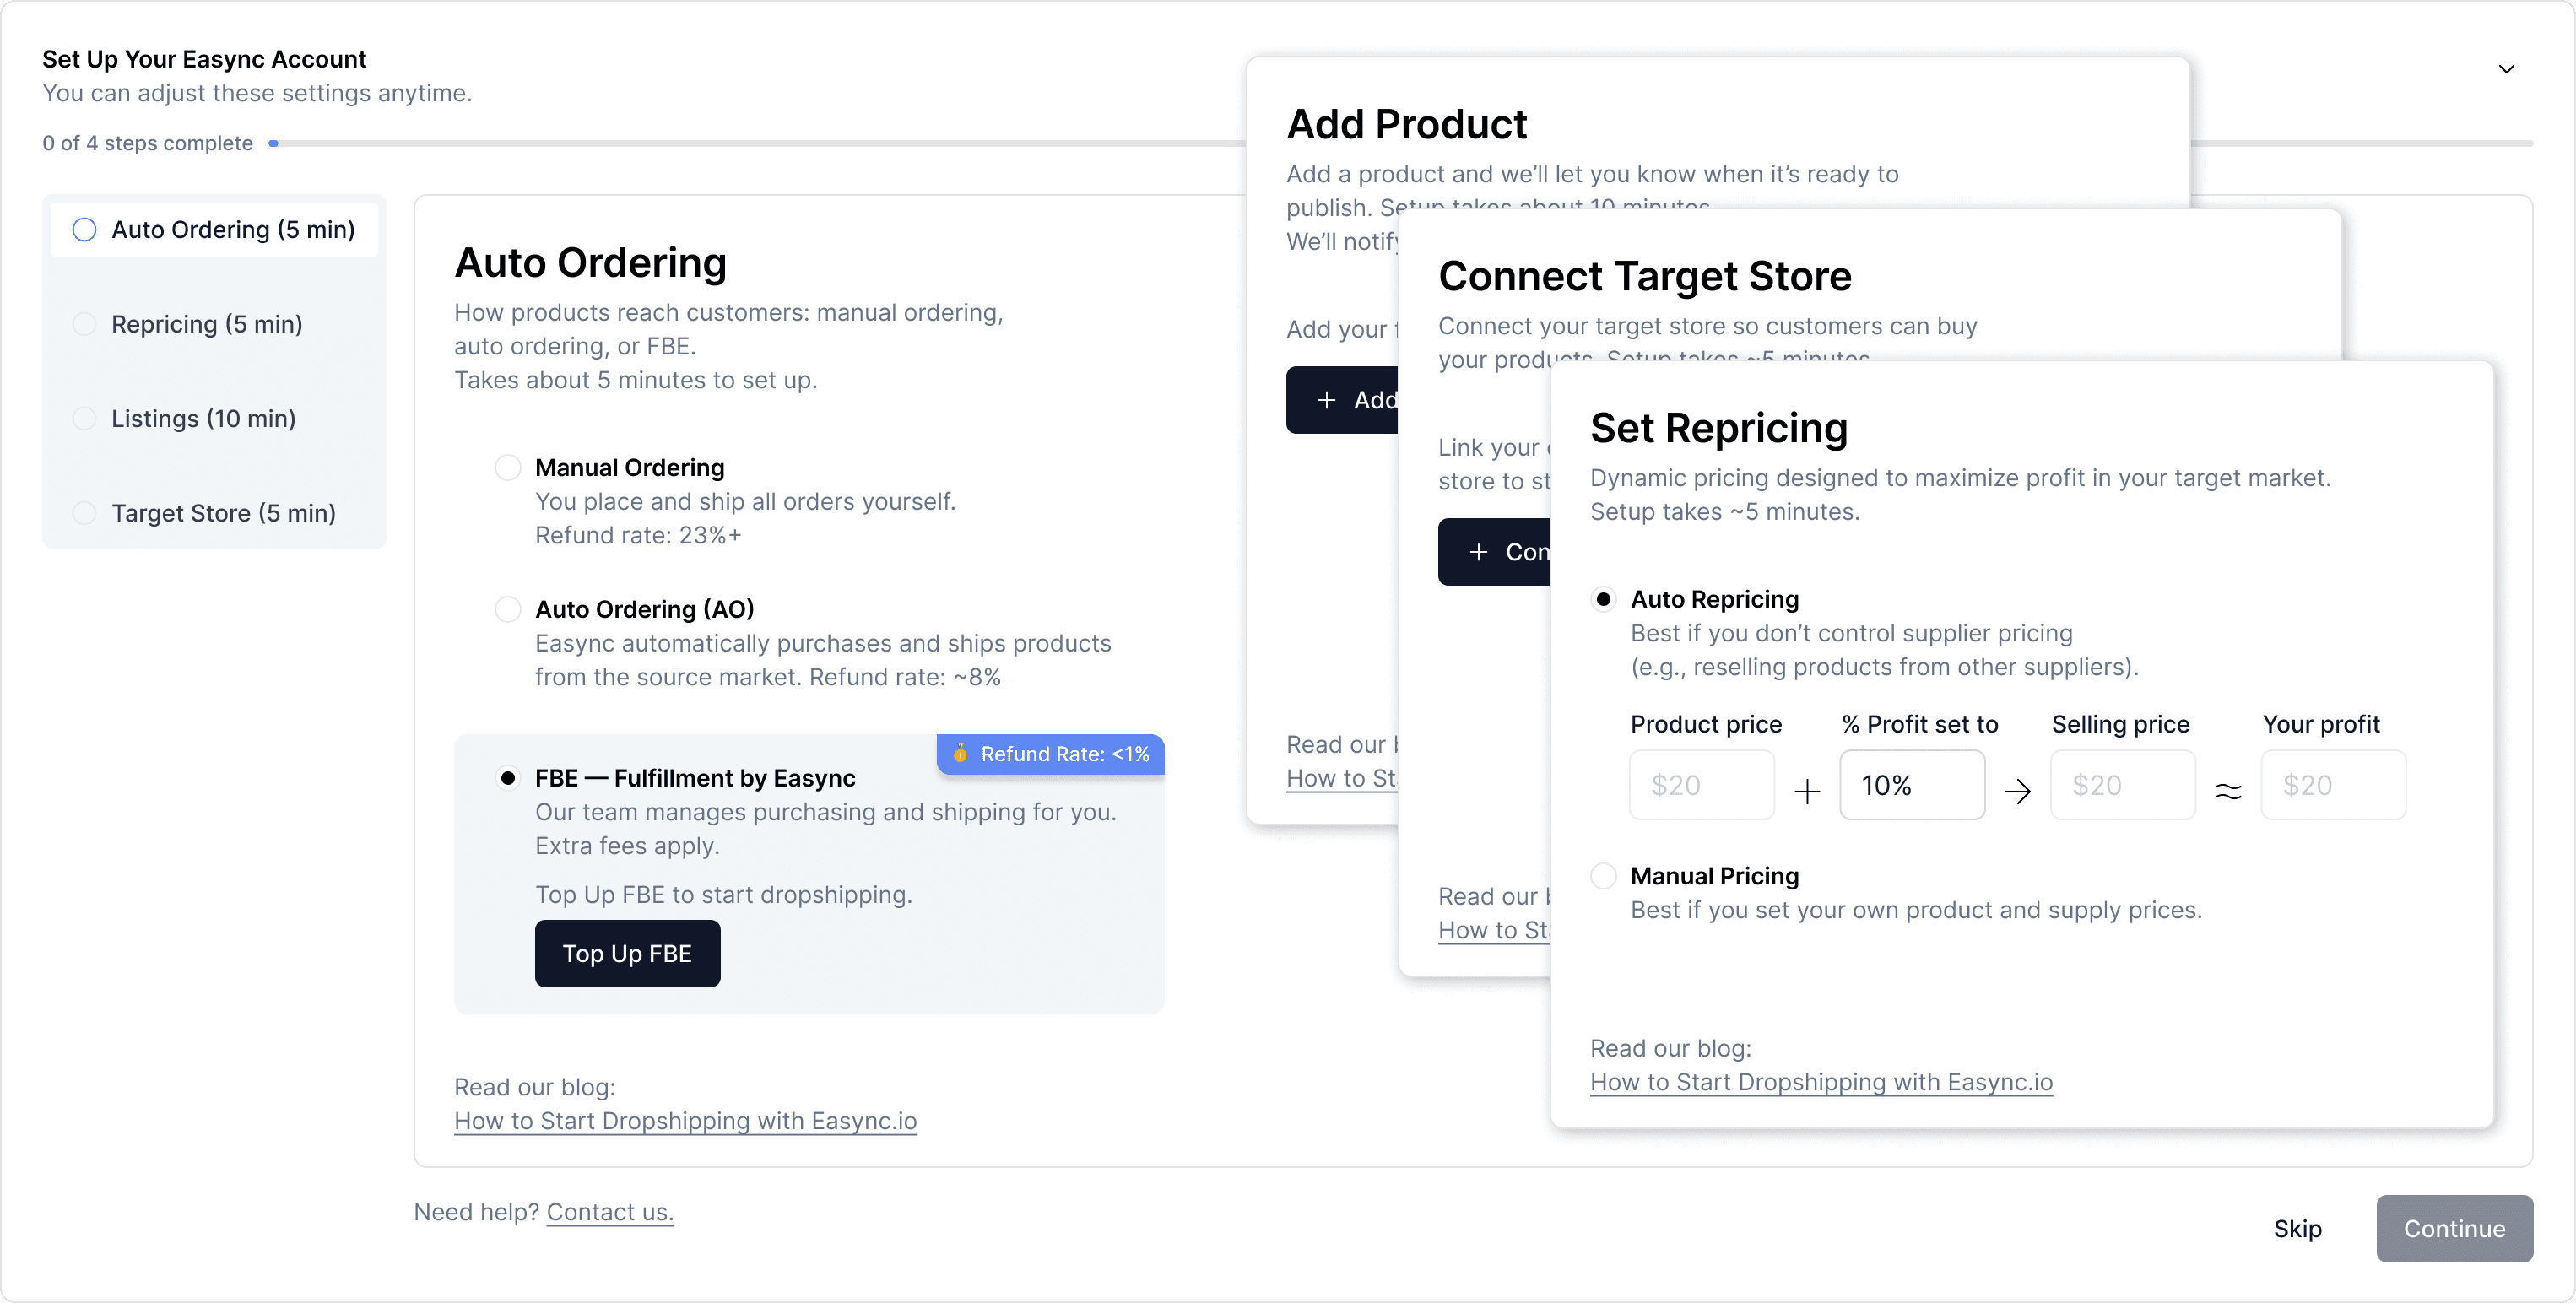Select the Manual Ordering radio option
This screenshot has height=1303, width=2576.
point(508,467)
